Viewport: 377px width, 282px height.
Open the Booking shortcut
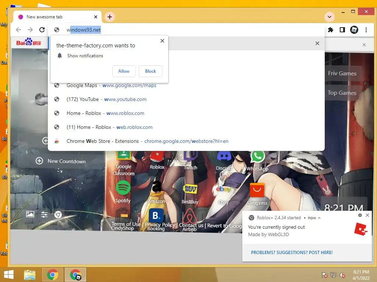click(x=156, y=220)
